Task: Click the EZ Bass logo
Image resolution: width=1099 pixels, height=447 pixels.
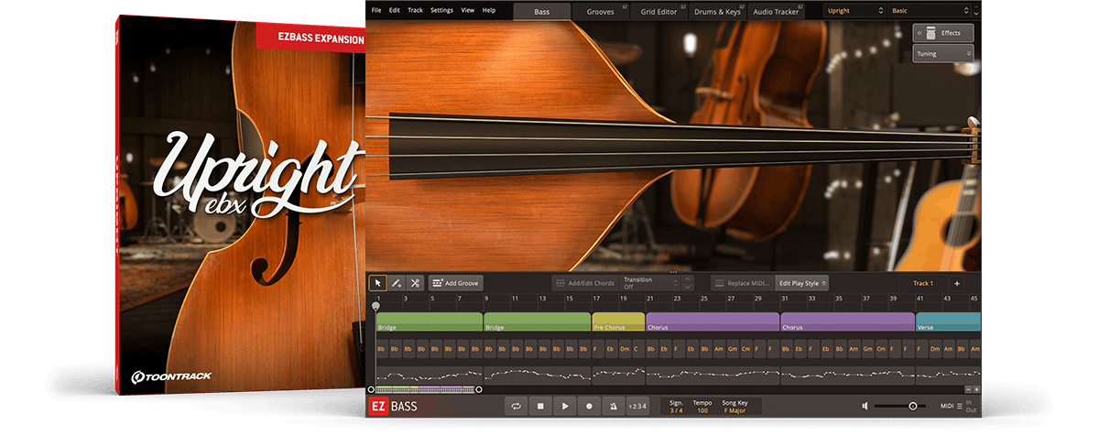Action: [392, 406]
